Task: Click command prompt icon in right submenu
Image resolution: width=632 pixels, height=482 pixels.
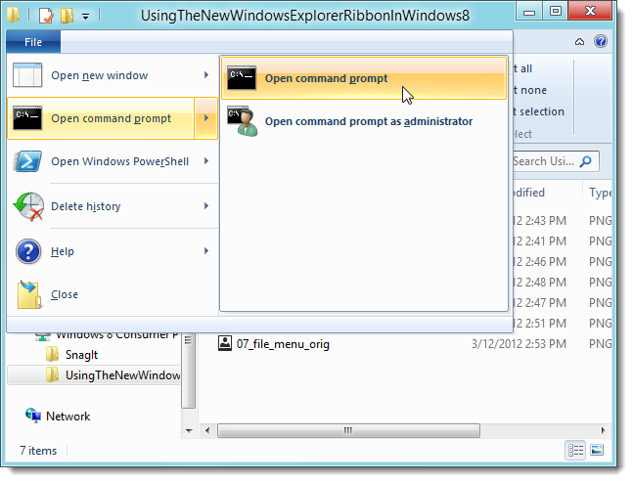Action: pyautogui.click(x=242, y=77)
